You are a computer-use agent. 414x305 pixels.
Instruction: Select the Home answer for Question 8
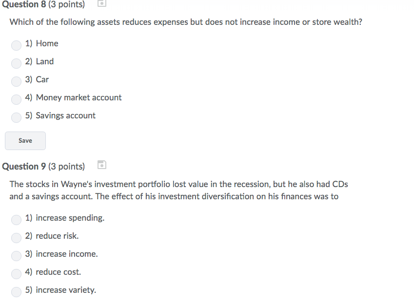pyautogui.click(x=16, y=45)
